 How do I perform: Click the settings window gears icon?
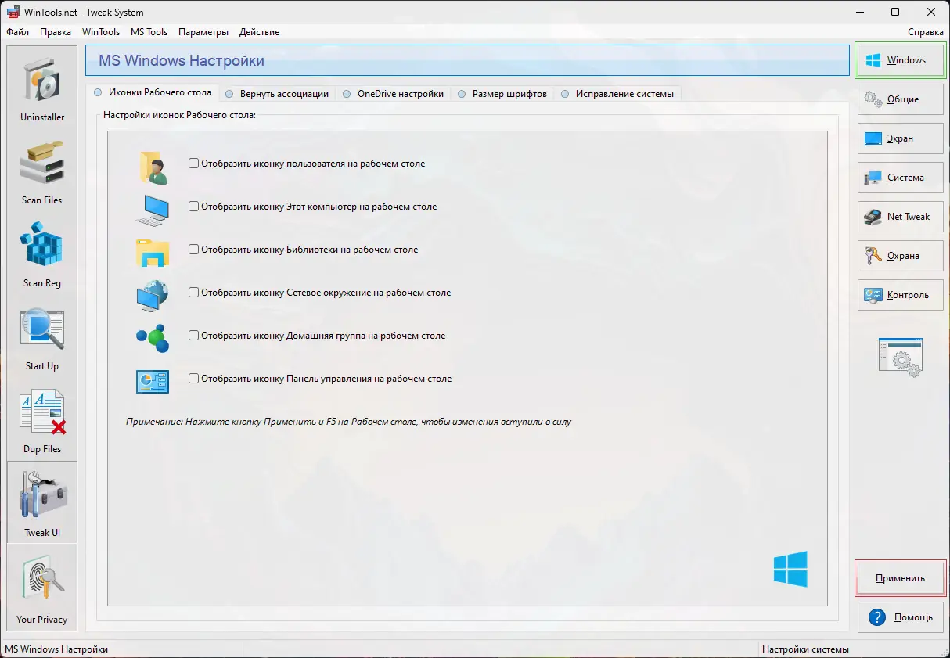pos(900,358)
